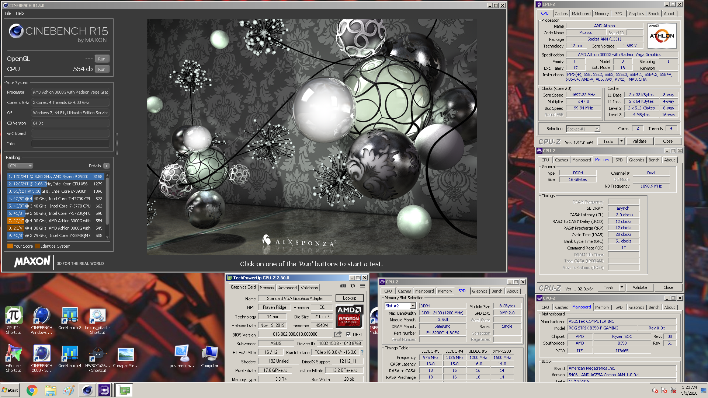Run the OpenGL benchmark
The width and height of the screenshot is (708, 398).
pos(102,59)
